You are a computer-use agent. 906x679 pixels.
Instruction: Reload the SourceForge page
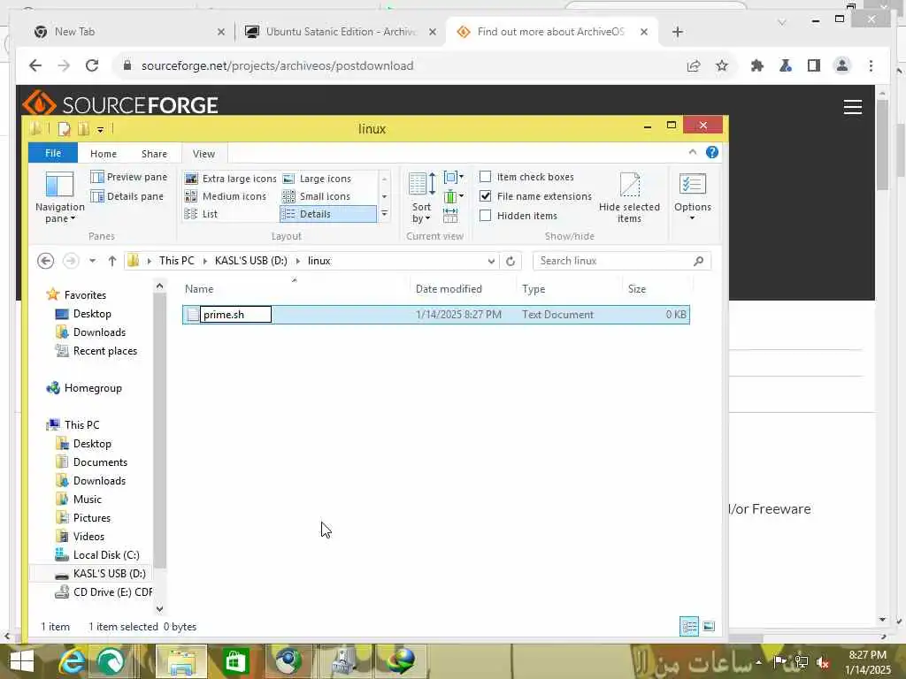92,65
